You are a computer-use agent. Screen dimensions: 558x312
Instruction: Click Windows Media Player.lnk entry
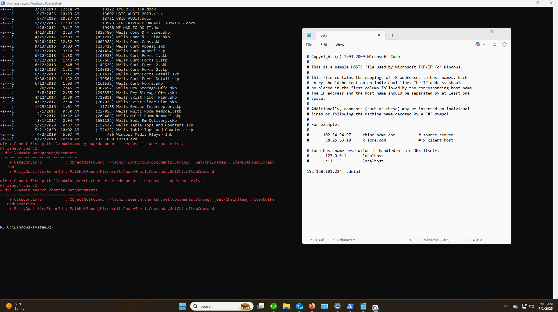(x=144, y=134)
